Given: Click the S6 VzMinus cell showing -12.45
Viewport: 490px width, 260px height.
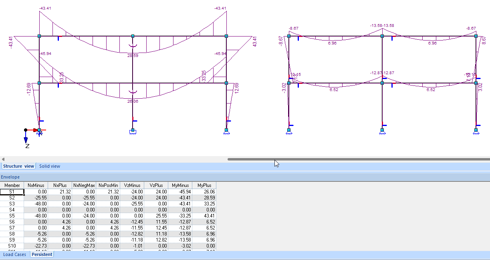Looking at the screenshot, I should tap(132, 221).
